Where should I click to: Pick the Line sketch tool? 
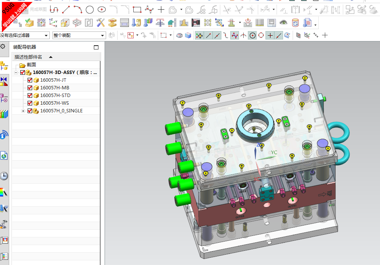click(x=66, y=10)
